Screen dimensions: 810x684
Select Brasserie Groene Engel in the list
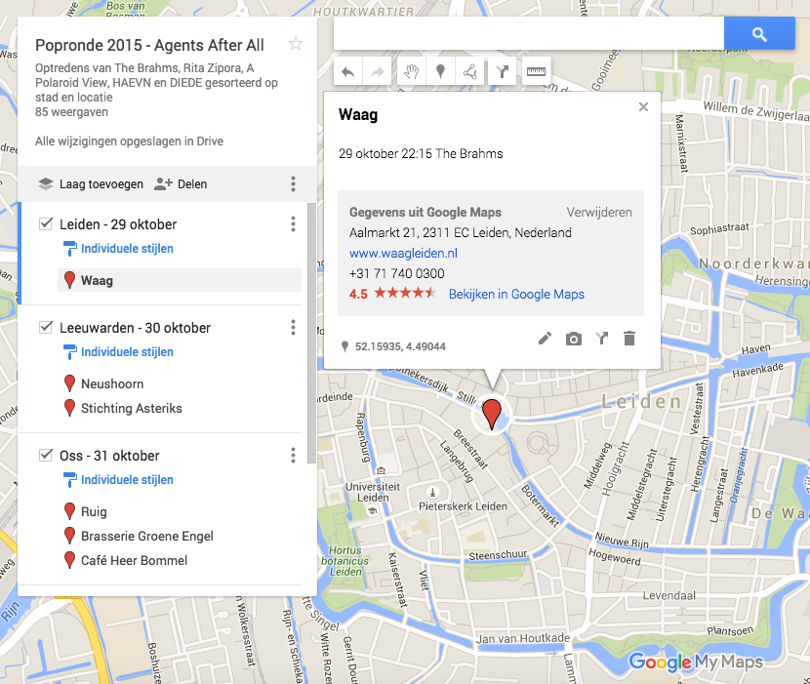tap(146, 537)
